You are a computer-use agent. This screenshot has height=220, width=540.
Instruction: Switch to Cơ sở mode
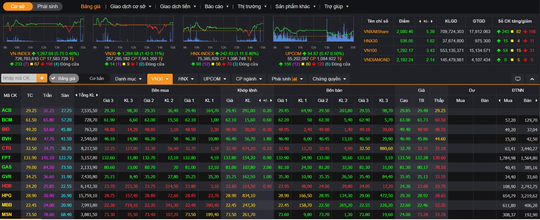click(x=18, y=6)
